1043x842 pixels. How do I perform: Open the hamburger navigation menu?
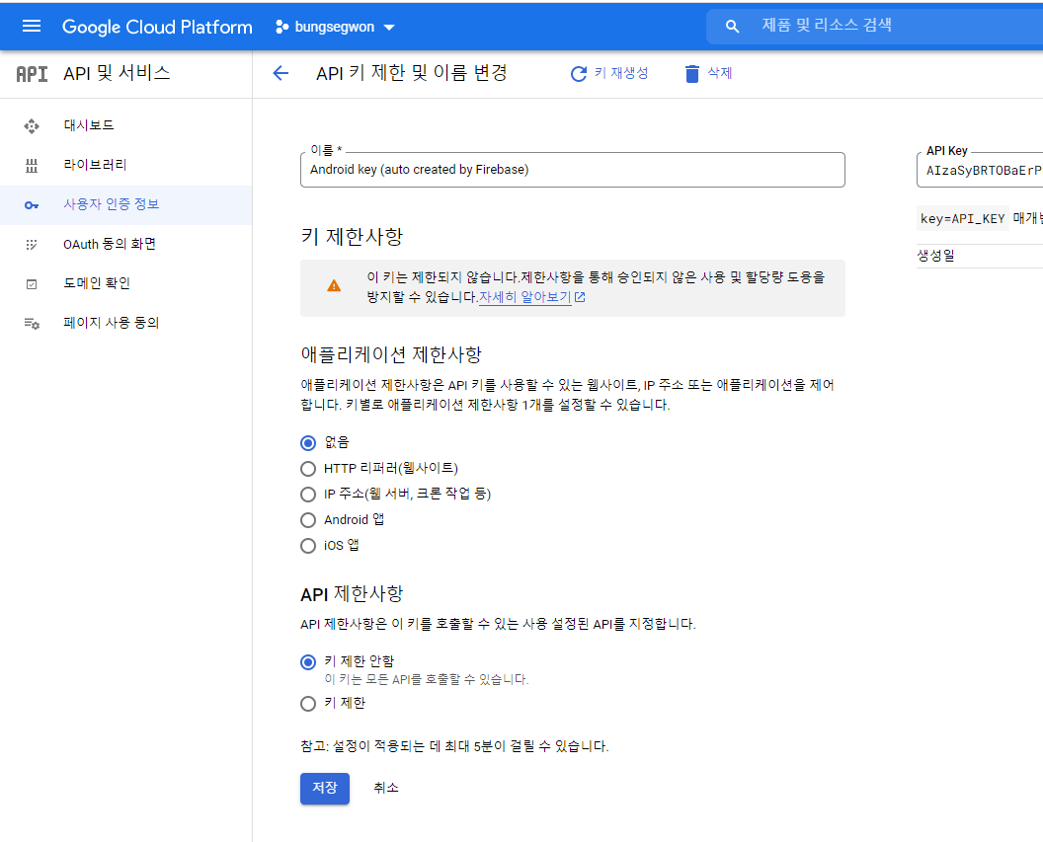tap(32, 27)
